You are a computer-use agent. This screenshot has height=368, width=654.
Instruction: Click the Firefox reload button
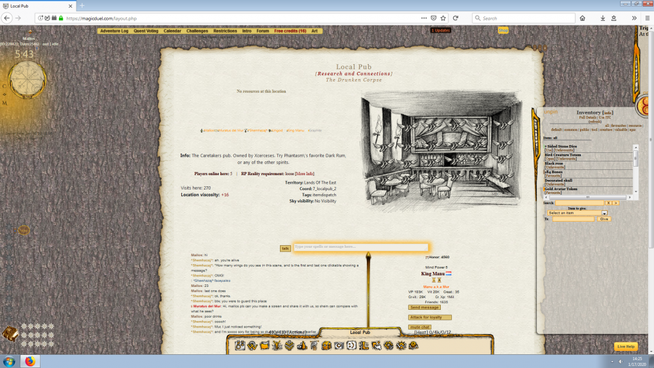tap(456, 18)
